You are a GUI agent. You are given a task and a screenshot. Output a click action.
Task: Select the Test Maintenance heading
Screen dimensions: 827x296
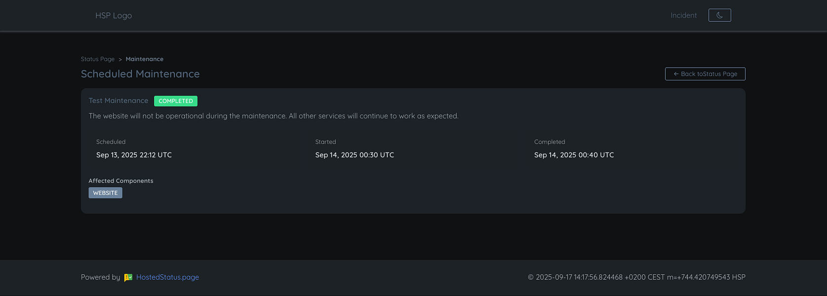118,100
